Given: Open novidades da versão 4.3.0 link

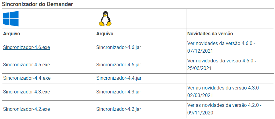Looking at the screenshot, I should pos(224,92).
